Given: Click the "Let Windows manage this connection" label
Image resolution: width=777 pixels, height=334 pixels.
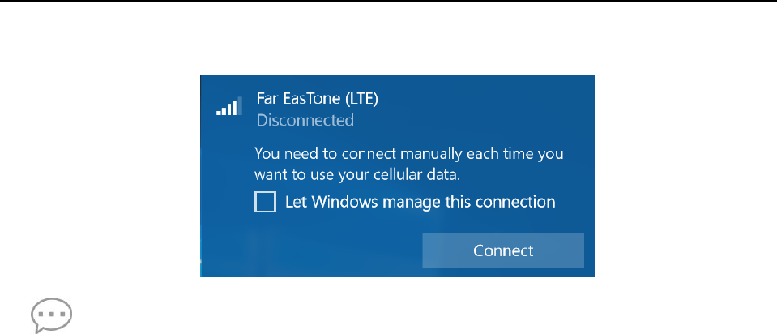Looking at the screenshot, I should tap(421, 202).
